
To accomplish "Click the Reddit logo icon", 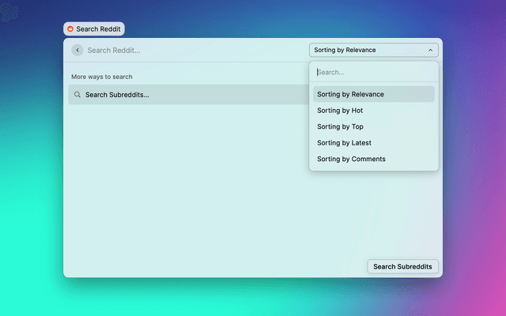I will [x=70, y=28].
